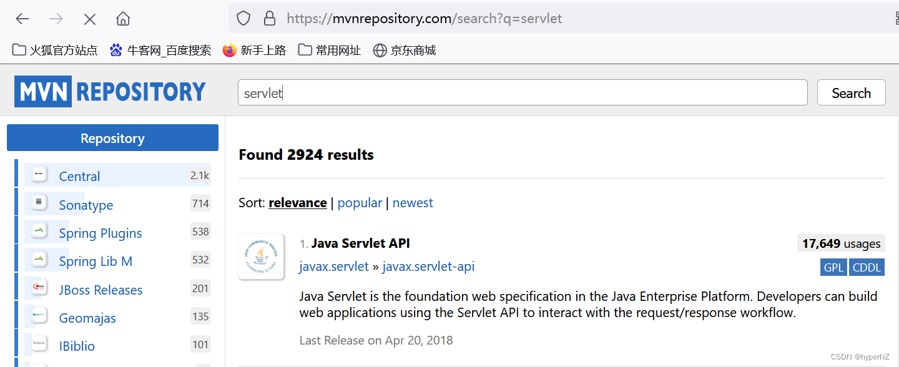899x367 pixels.
Task: Filter results by IBiblio repository
Action: pyautogui.click(x=77, y=346)
